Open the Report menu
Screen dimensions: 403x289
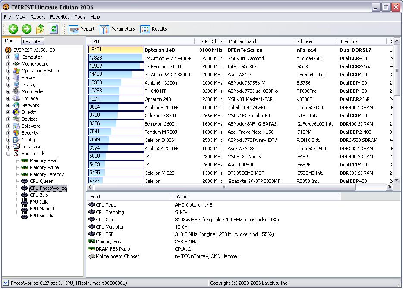tap(38, 17)
